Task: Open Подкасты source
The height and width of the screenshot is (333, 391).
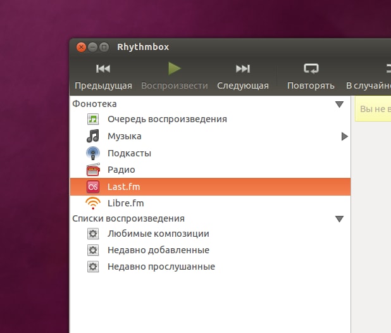Action: point(210,153)
